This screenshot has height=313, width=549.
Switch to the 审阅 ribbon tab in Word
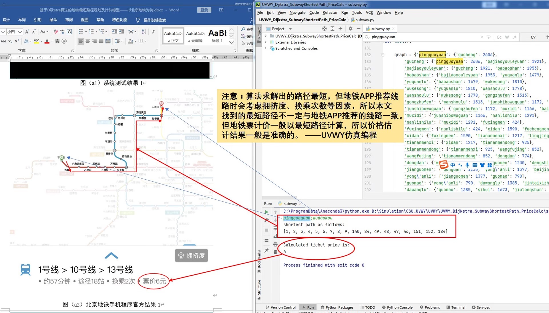point(69,20)
